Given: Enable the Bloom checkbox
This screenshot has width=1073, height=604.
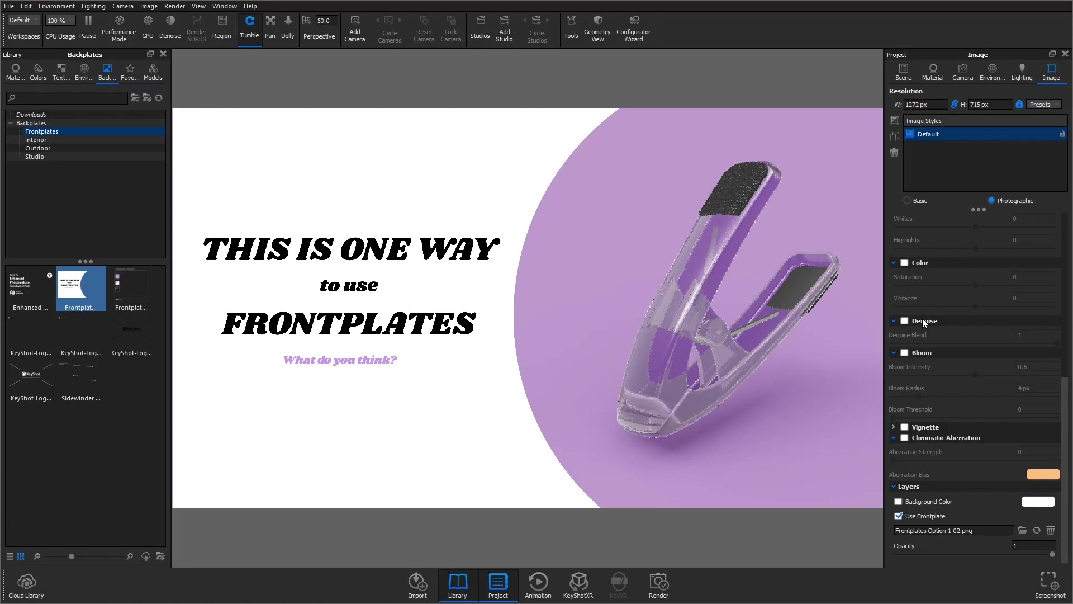Looking at the screenshot, I should coord(904,353).
